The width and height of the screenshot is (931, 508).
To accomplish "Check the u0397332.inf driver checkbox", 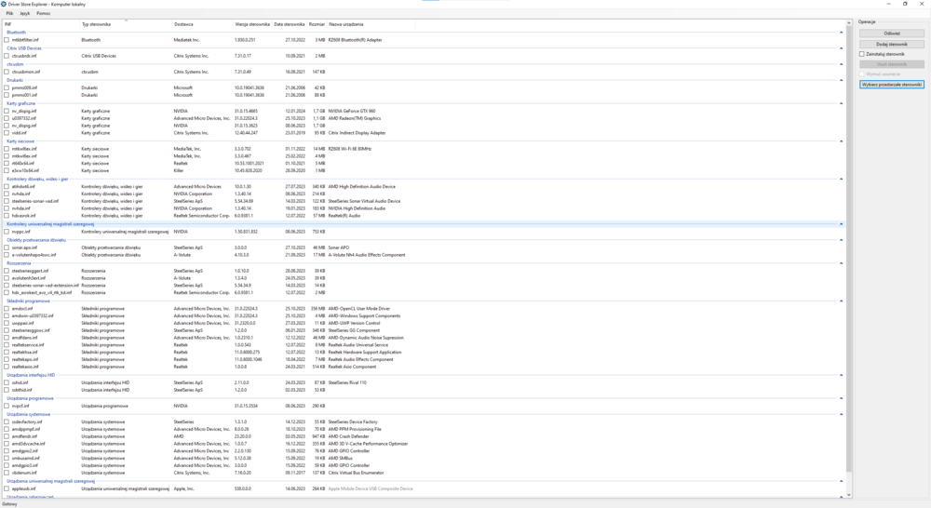I will (7, 118).
